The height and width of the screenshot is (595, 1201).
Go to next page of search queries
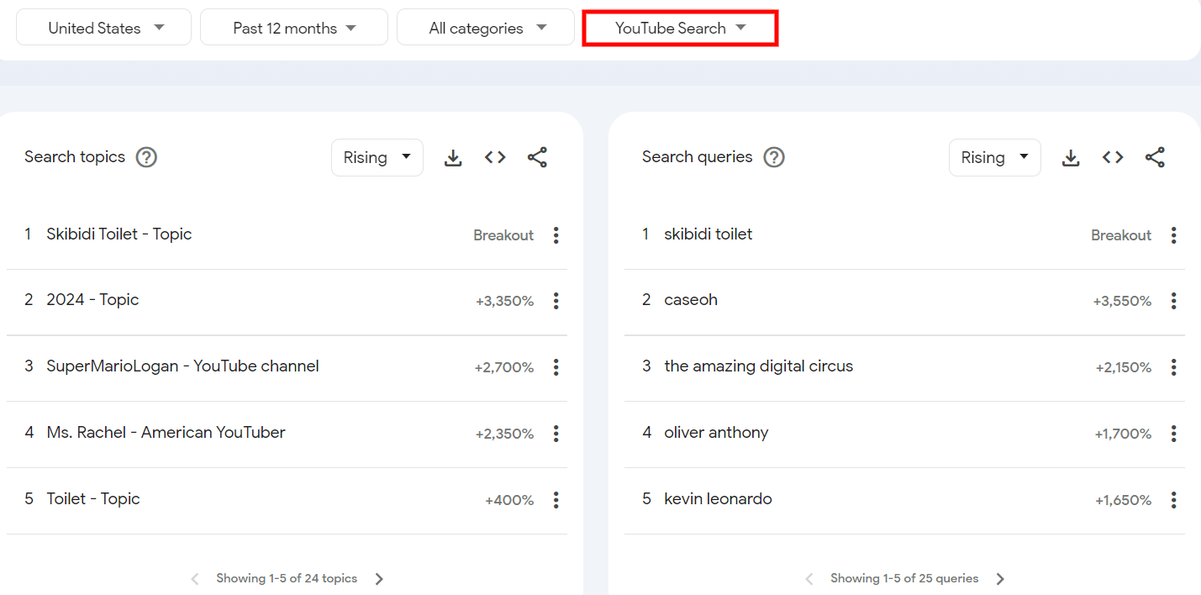[x=1000, y=578]
